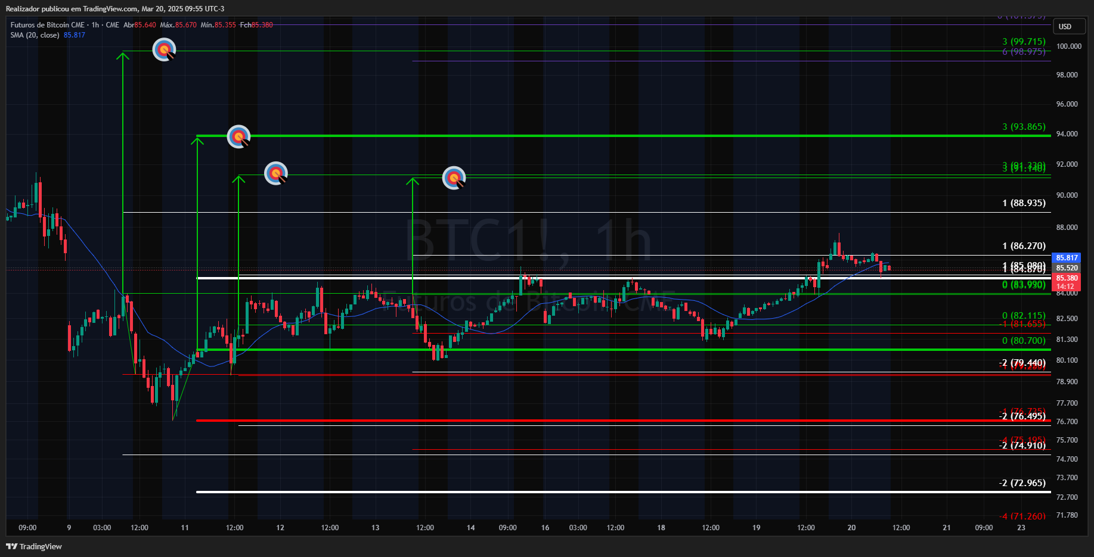Open the USD currency selector
Image resolution: width=1094 pixels, height=557 pixels.
tap(1070, 26)
